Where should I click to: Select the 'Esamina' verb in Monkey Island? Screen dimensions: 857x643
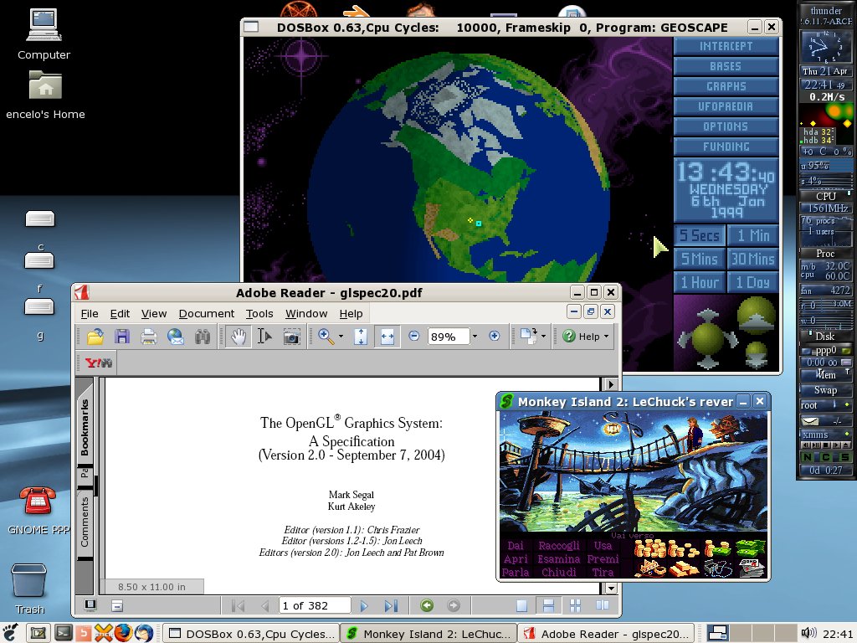[x=558, y=558]
